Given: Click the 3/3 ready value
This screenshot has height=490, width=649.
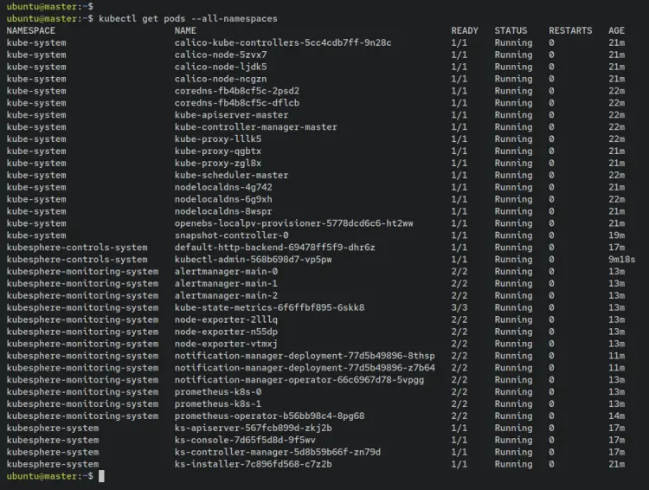Looking at the screenshot, I should click(459, 307).
